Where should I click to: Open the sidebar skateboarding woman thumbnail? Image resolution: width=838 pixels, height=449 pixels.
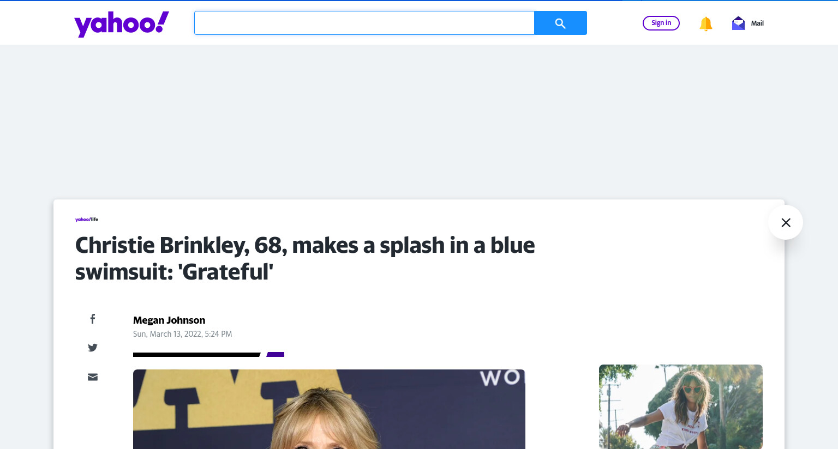click(681, 406)
